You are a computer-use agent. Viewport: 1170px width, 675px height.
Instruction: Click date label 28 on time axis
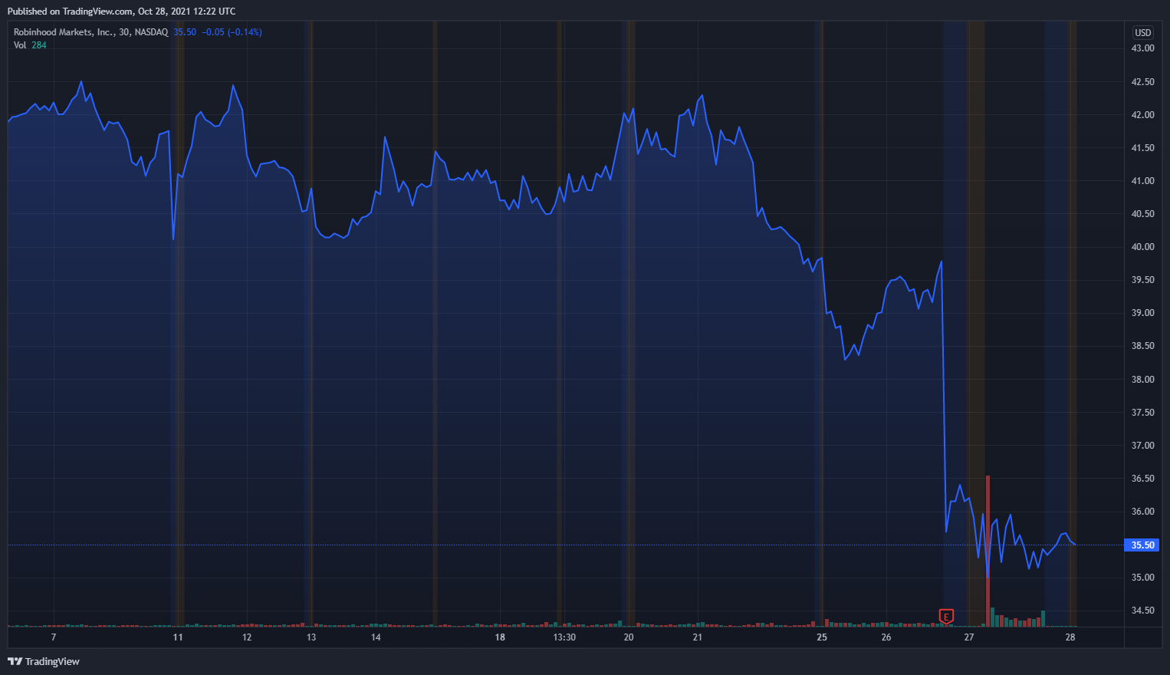(1070, 637)
